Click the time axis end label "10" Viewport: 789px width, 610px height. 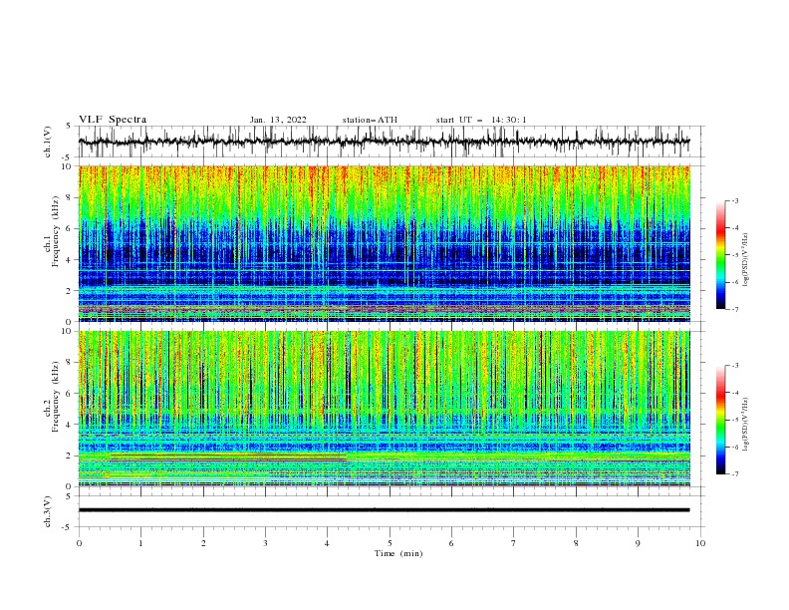pos(700,543)
